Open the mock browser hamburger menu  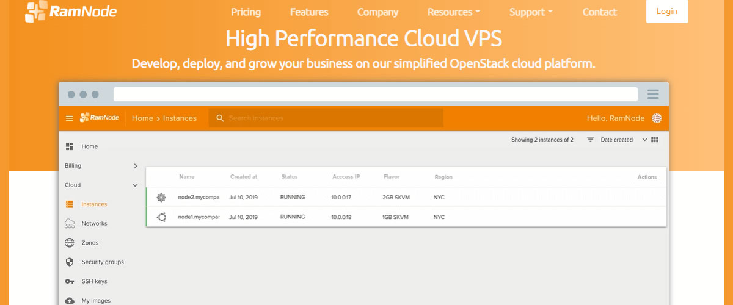coord(653,95)
